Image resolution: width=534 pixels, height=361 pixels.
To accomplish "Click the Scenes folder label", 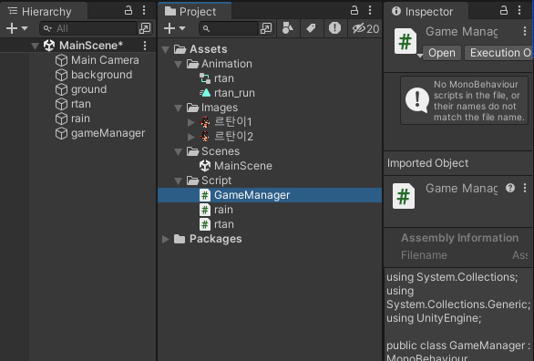I will tap(221, 151).
